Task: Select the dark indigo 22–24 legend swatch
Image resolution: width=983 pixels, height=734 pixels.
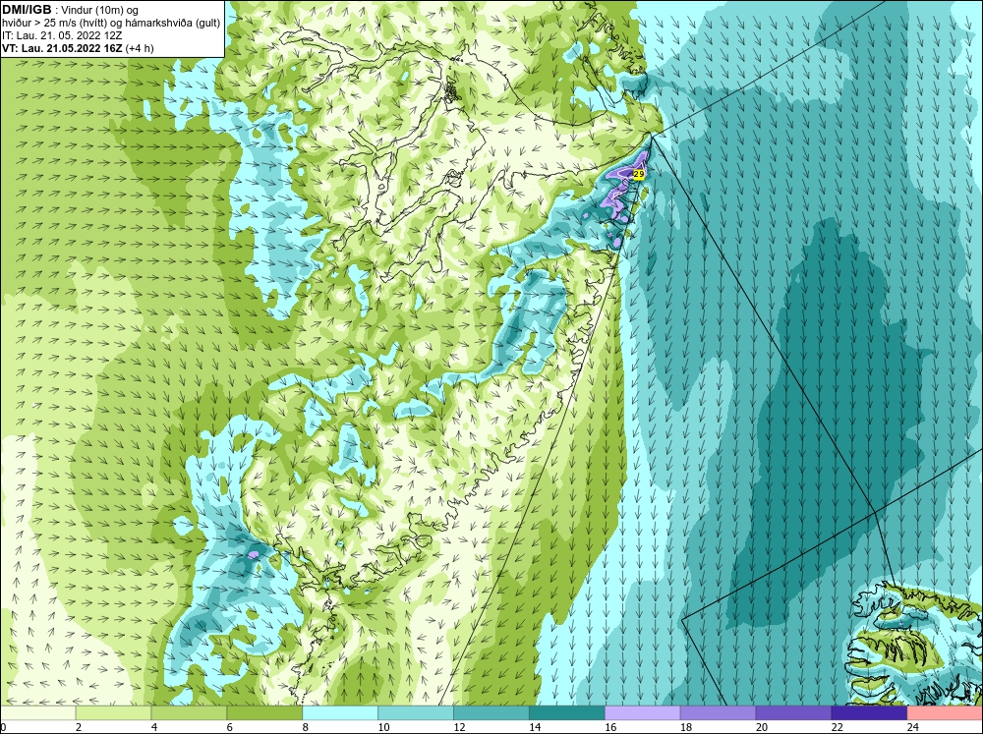Action: click(869, 712)
